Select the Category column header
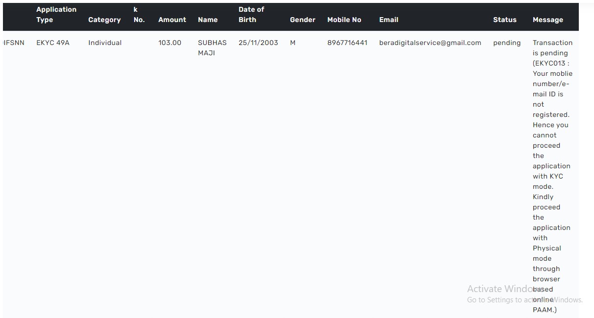Image resolution: width=594 pixels, height=318 pixels. (104, 20)
